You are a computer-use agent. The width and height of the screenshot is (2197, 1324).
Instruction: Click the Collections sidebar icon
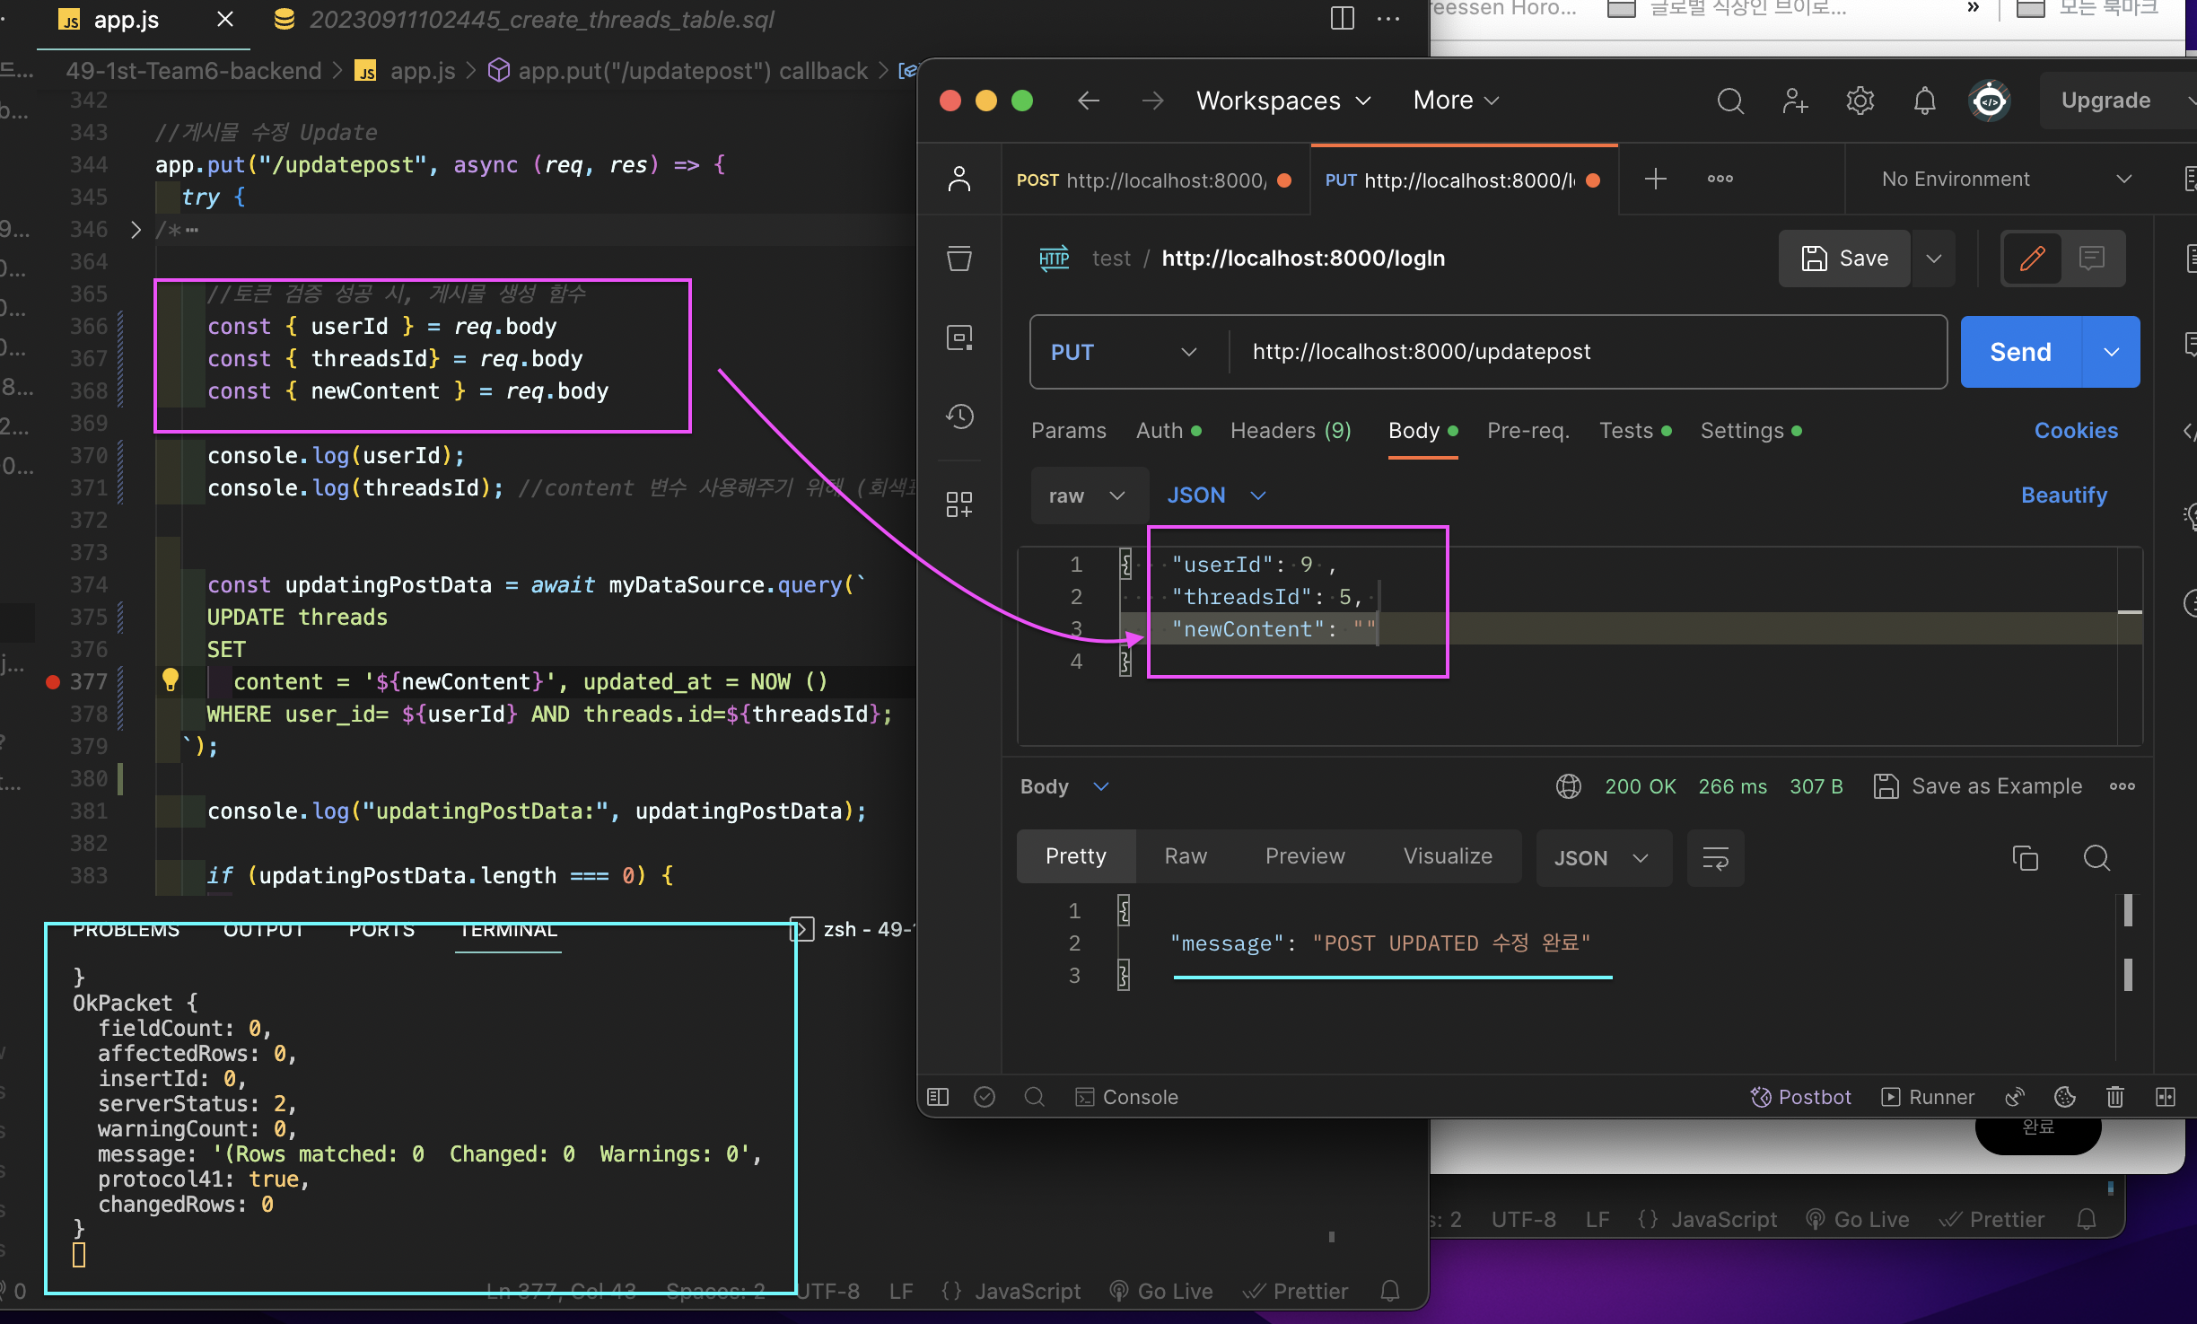959,259
